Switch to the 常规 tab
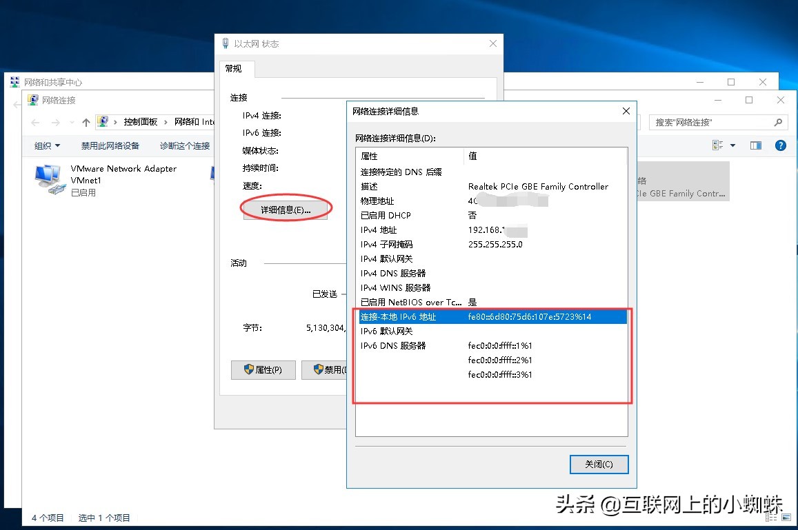The width and height of the screenshot is (798, 530). (235, 69)
